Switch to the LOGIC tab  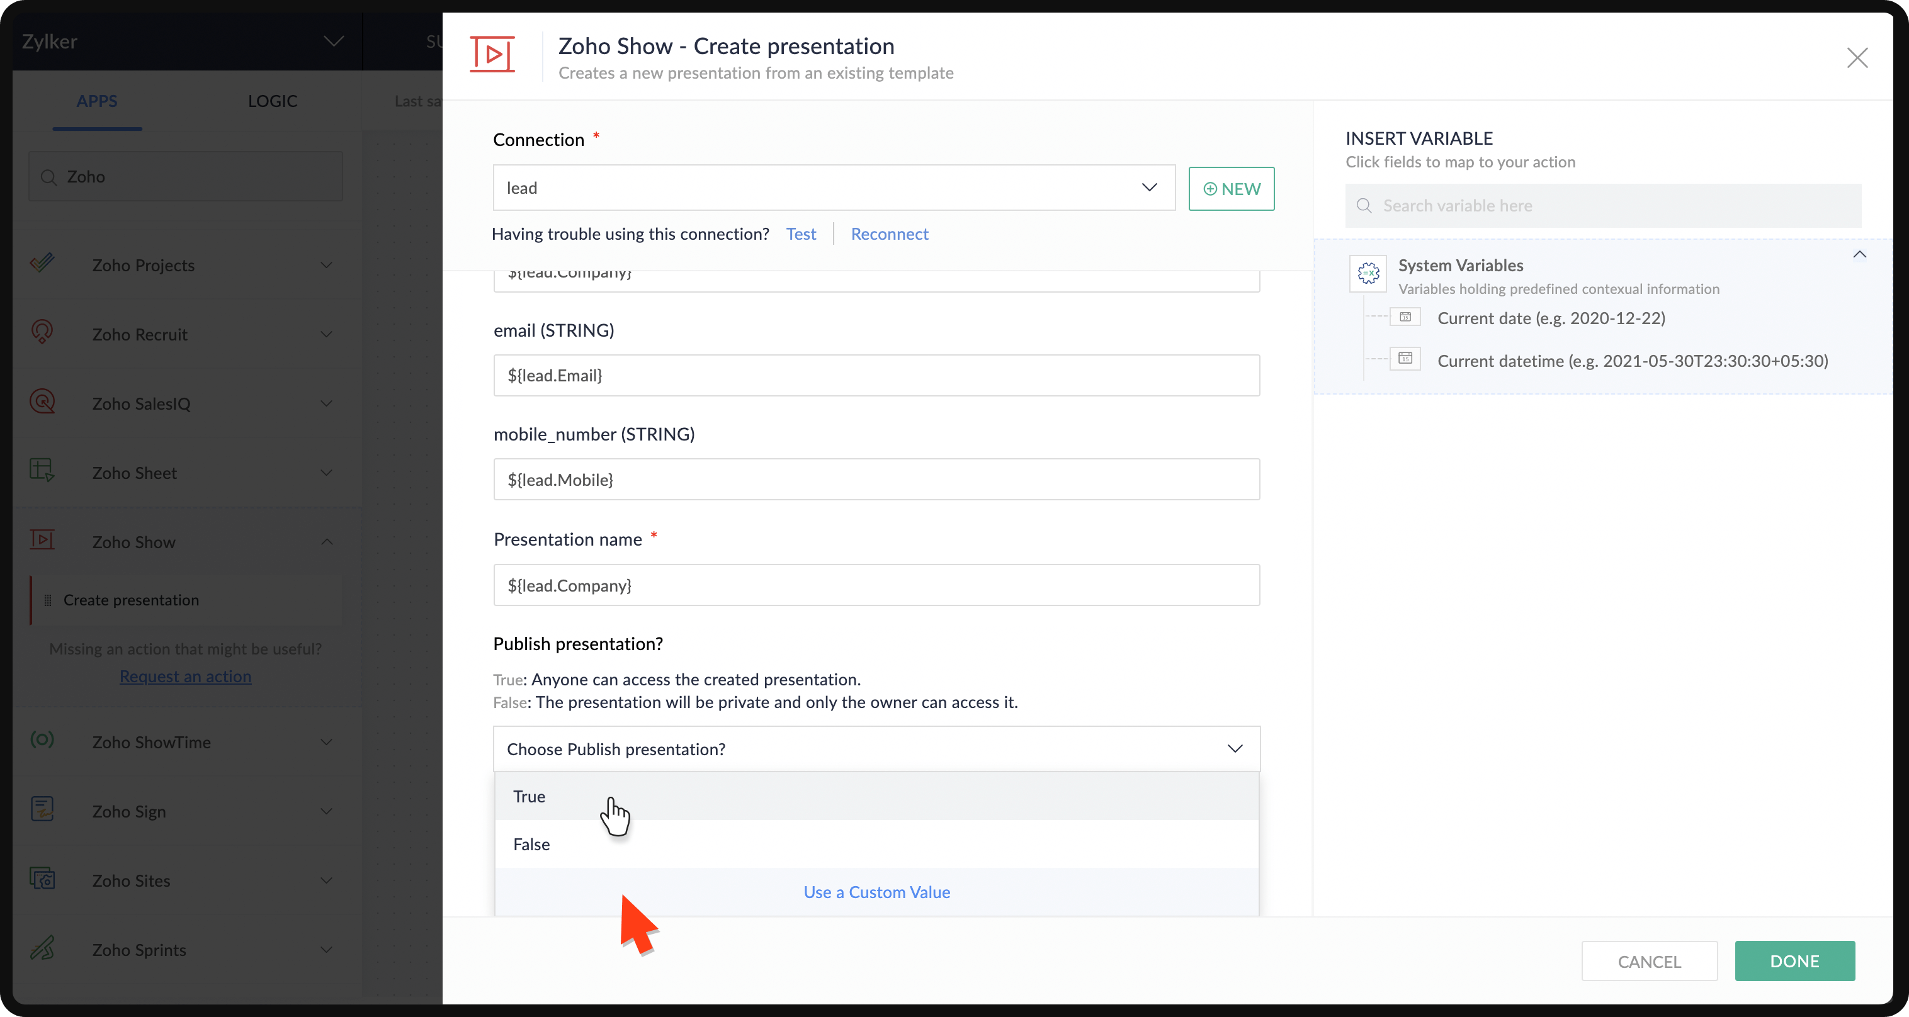point(272,101)
